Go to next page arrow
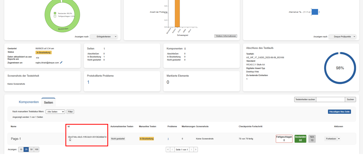Viewport: 363px width, 155px height. point(191,150)
